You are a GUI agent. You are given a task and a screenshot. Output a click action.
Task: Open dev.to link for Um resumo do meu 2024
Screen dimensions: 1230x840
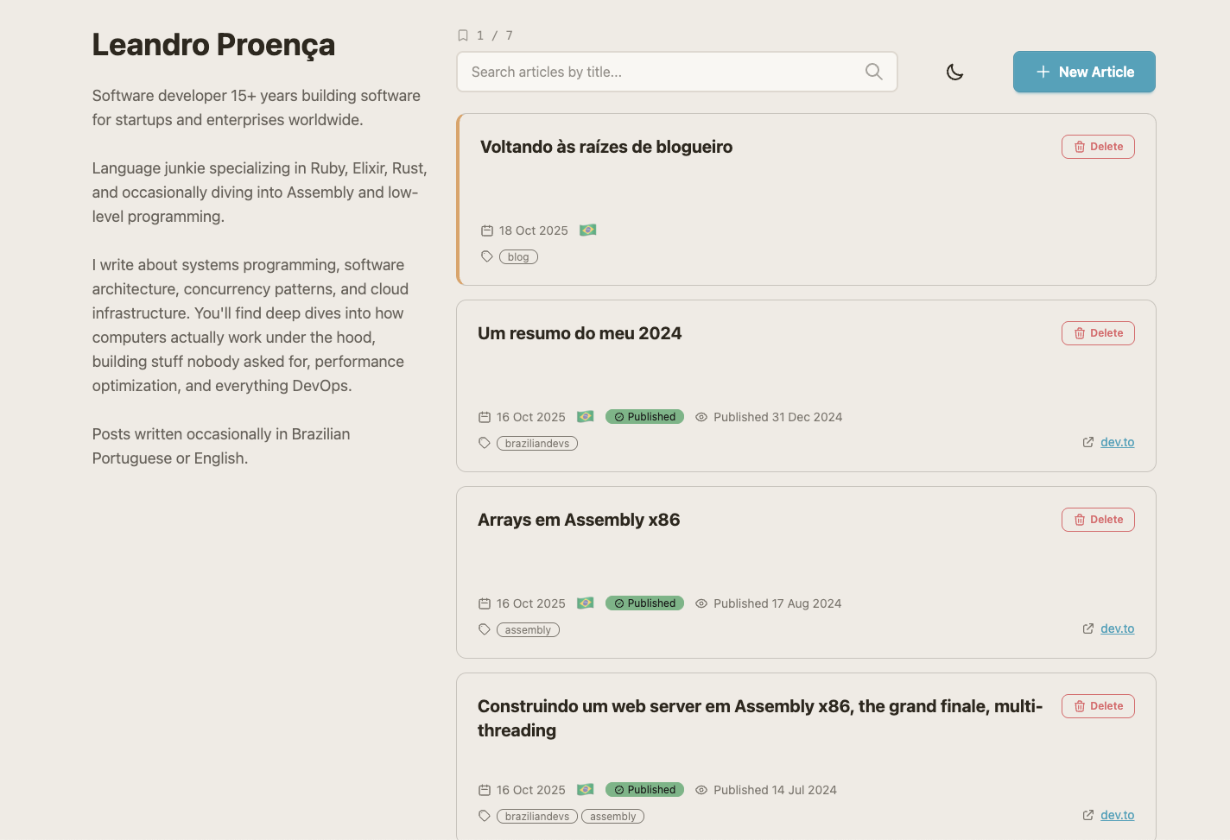(1116, 442)
